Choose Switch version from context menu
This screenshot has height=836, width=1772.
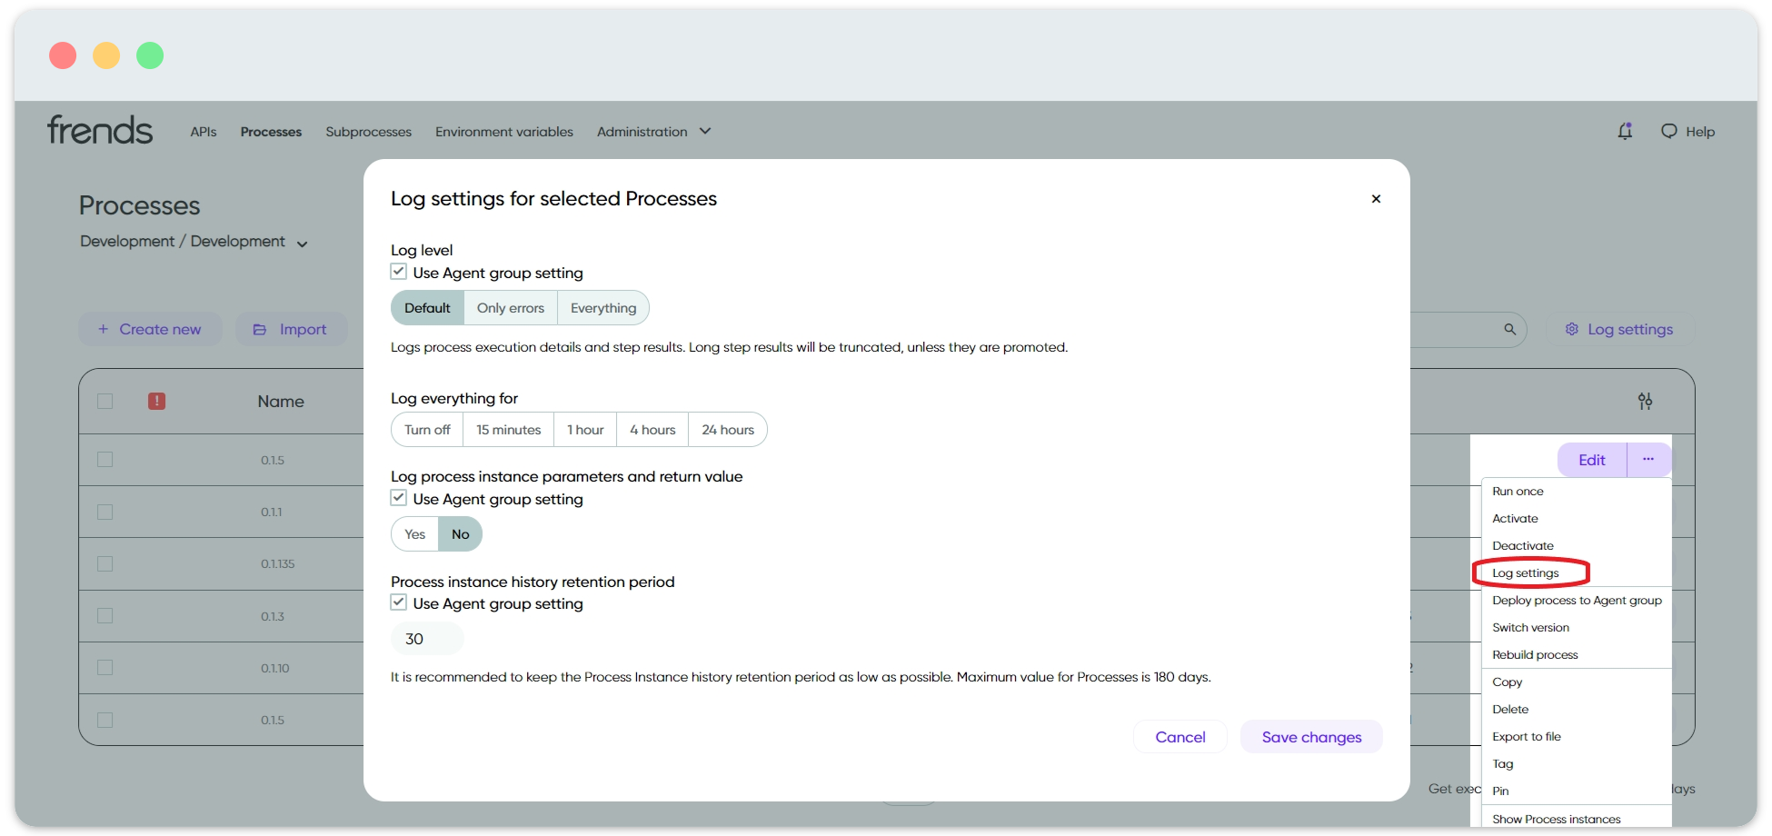tap(1530, 628)
